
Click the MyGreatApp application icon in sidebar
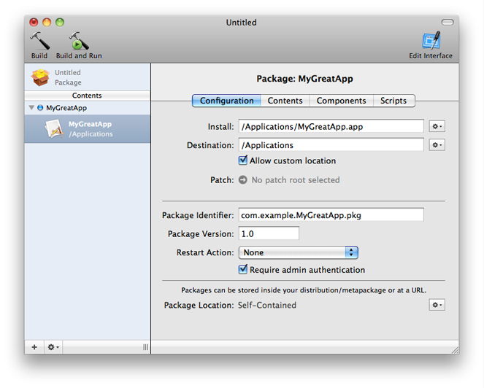(x=54, y=128)
